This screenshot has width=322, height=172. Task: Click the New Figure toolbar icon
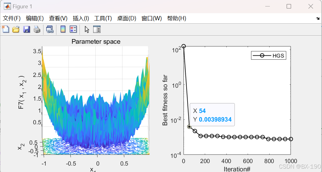6,29
